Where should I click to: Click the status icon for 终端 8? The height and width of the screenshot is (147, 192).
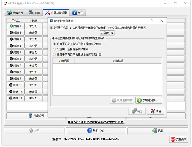[11, 72]
